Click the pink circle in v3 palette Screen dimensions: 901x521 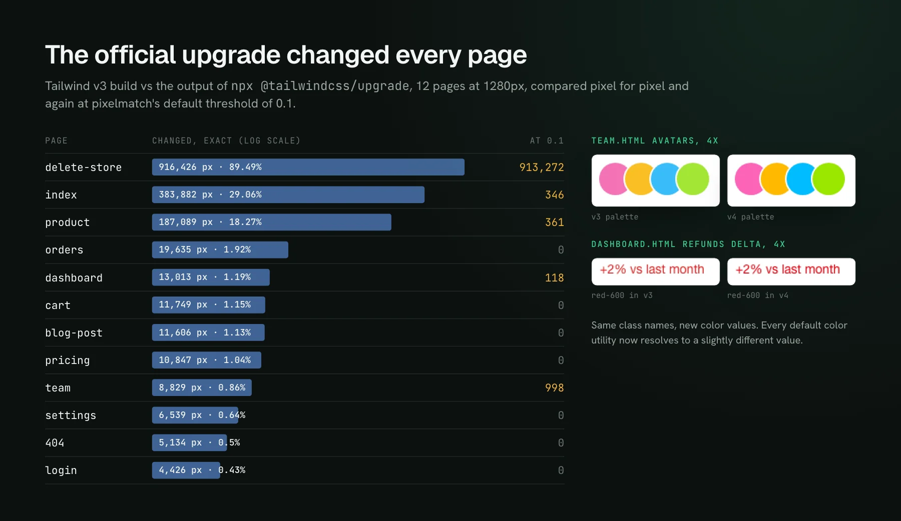[x=613, y=179]
